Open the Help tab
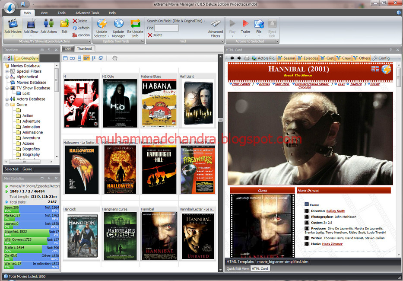The width and height of the screenshot is (403, 281). [112, 13]
